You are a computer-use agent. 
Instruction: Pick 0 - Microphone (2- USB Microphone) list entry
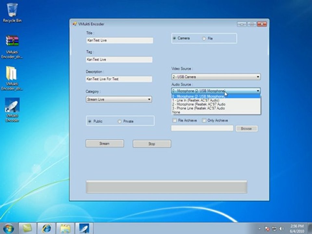[216, 96]
